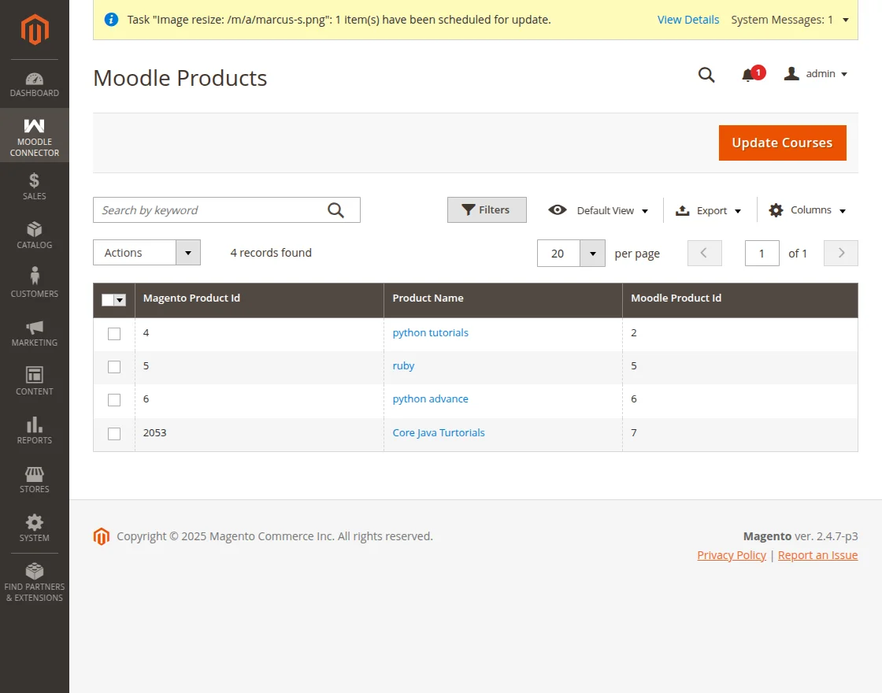
Task: Tick the Core Java Turtorials row checkbox
Action: click(x=114, y=434)
